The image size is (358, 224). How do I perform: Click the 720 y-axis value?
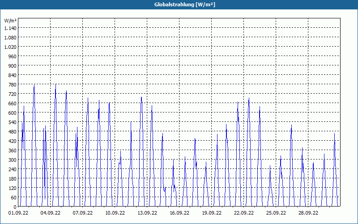pos(12,94)
